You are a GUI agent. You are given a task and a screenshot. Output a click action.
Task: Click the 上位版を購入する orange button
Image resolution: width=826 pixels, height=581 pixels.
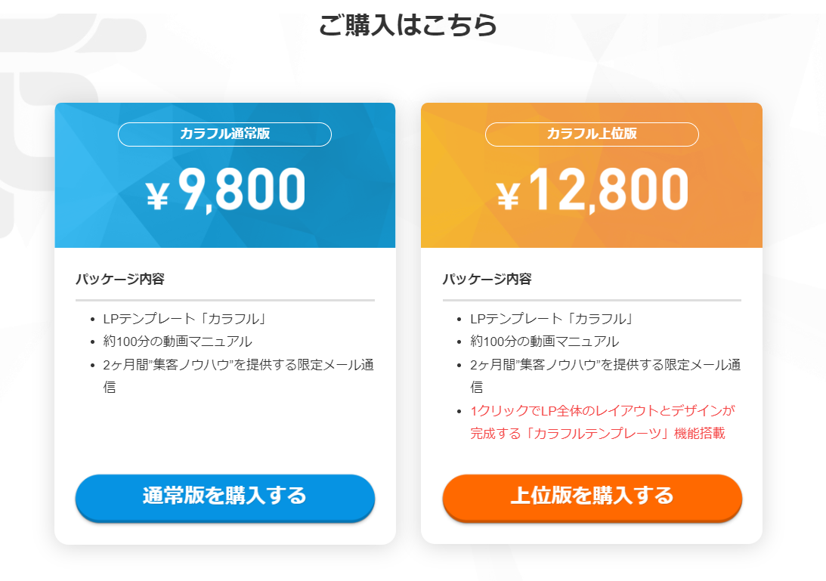[592, 497]
